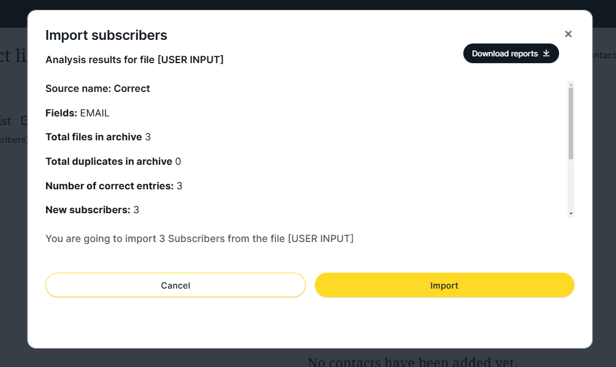Click the Total duplicates in archive line
This screenshot has width=616, height=367.
(x=113, y=162)
